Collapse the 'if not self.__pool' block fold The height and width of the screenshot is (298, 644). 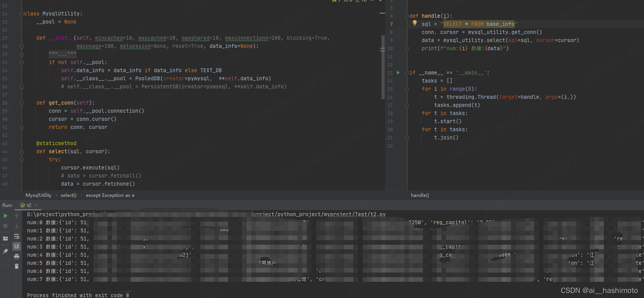tap(22, 63)
